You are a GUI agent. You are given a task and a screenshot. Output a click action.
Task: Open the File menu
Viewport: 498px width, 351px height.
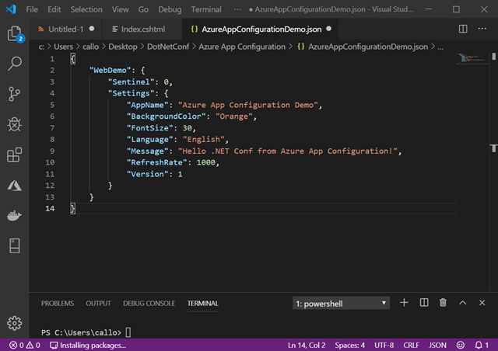click(x=32, y=9)
